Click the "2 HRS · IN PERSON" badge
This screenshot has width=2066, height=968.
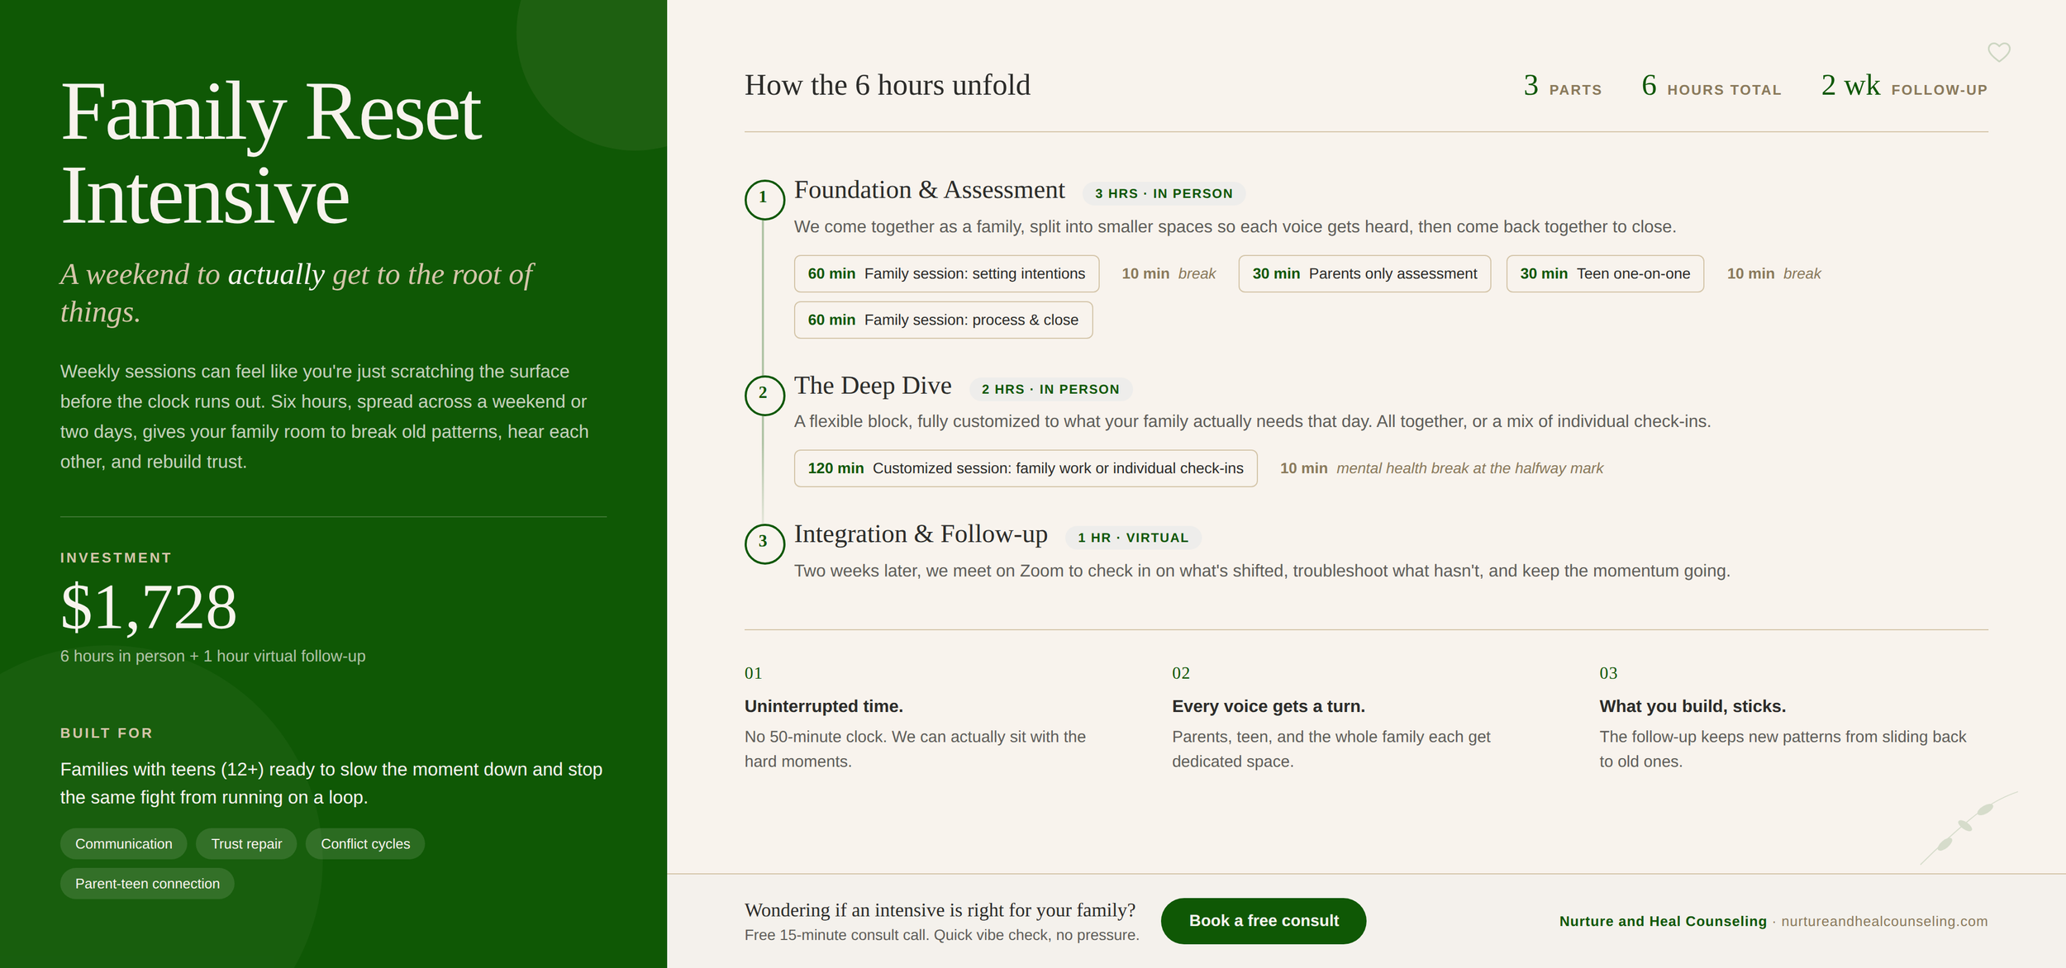[x=1050, y=389]
